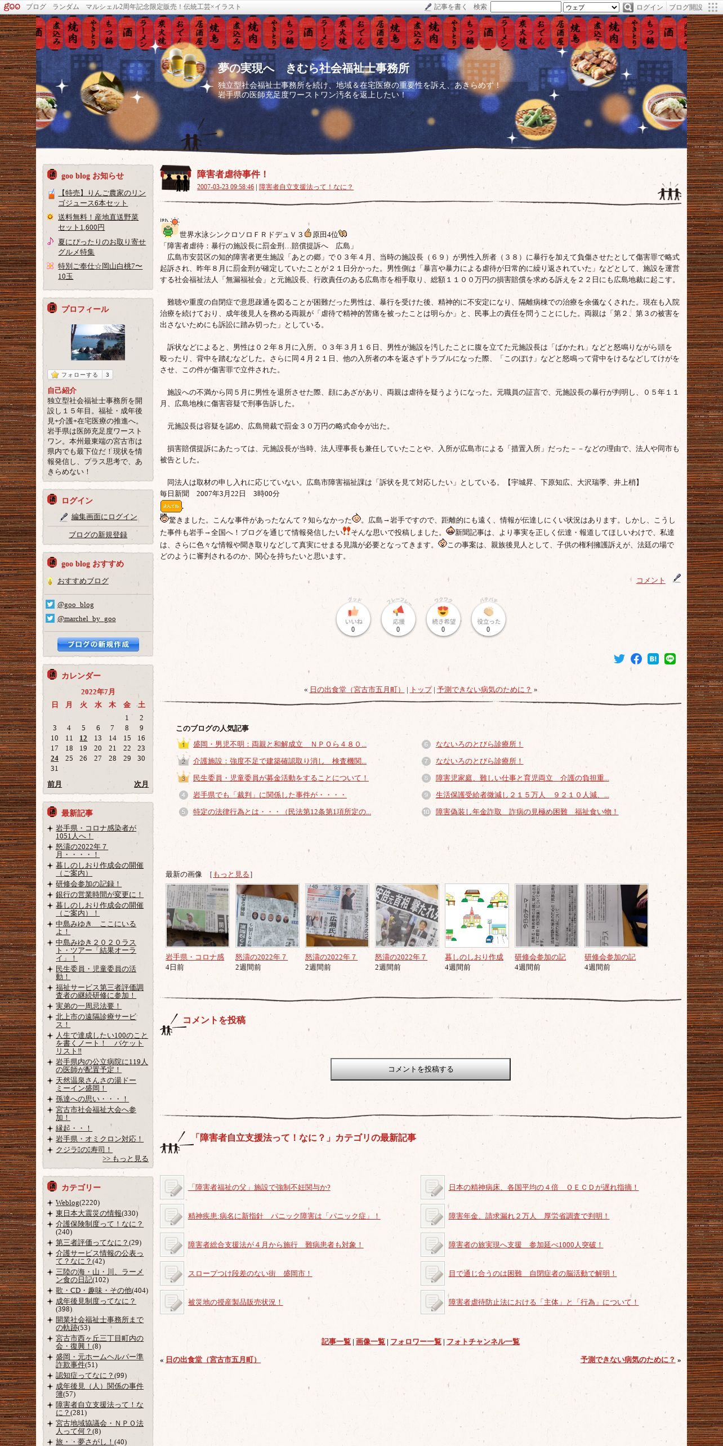This screenshot has width=723, height=1446.
Task: Select calendar date 24
Action: [54, 758]
